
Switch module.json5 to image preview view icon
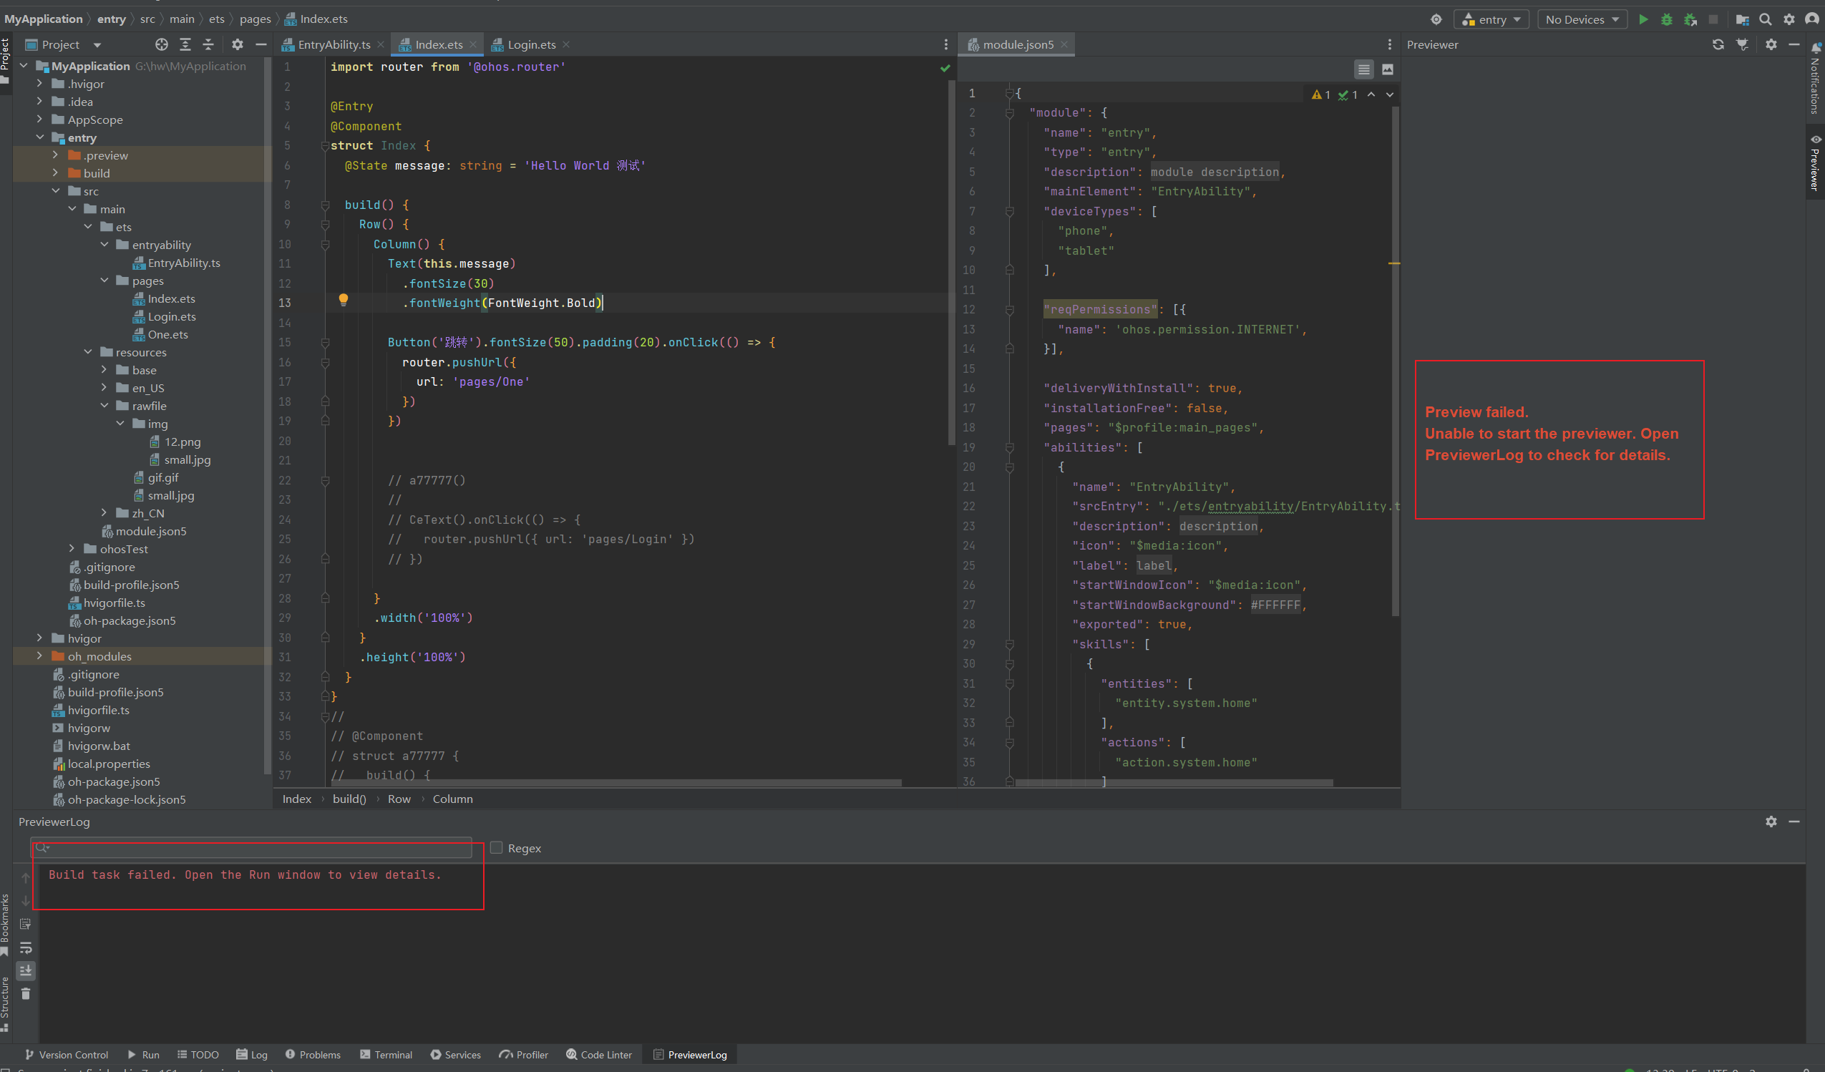[x=1388, y=69]
